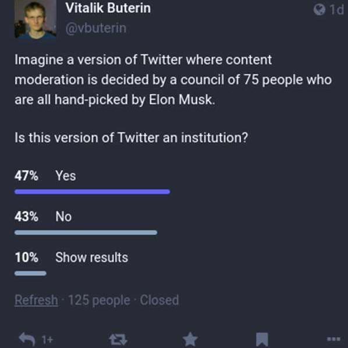348x348 pixels.
Task: Click the 47% Yes result bar
Action: click(93, 192)
